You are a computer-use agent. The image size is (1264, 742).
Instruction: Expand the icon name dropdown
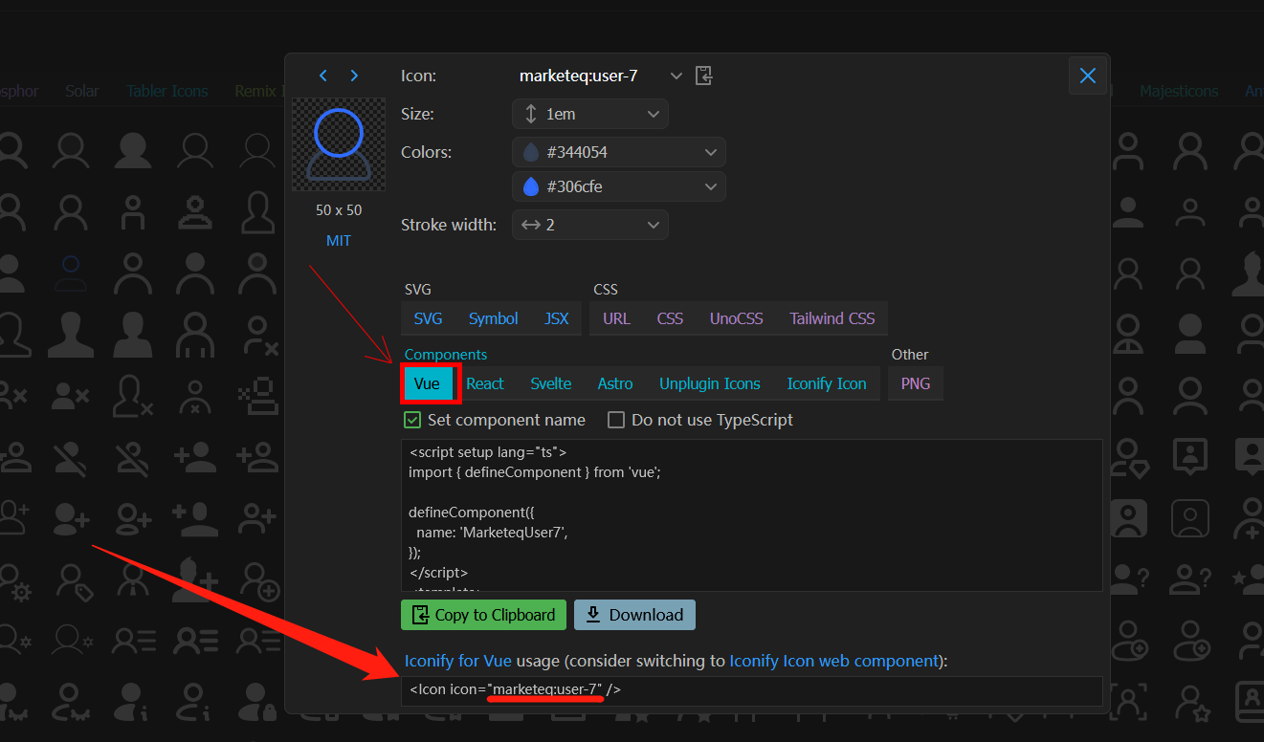[x=676, y=76]
